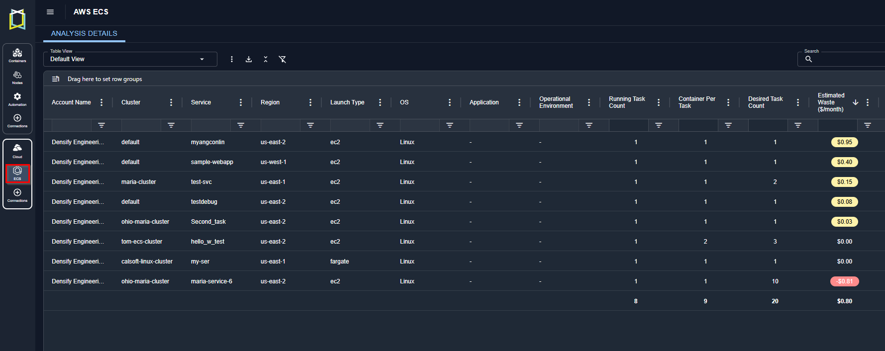Open OS column menu
This screenshot has width=885, height=351.
click(450, 102)
